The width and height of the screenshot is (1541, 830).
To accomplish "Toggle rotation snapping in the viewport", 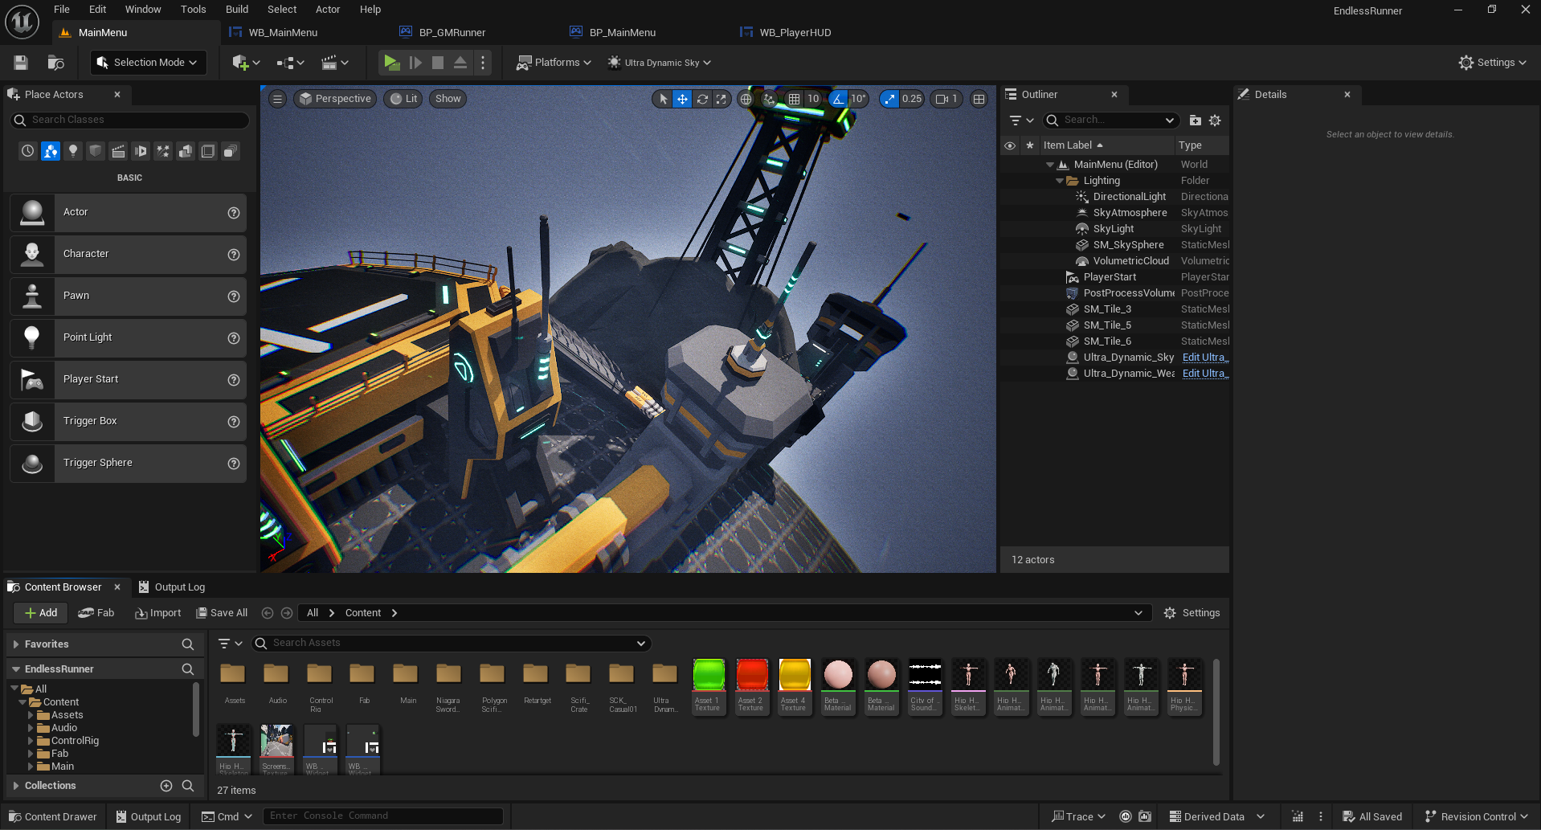I will 838,99.
